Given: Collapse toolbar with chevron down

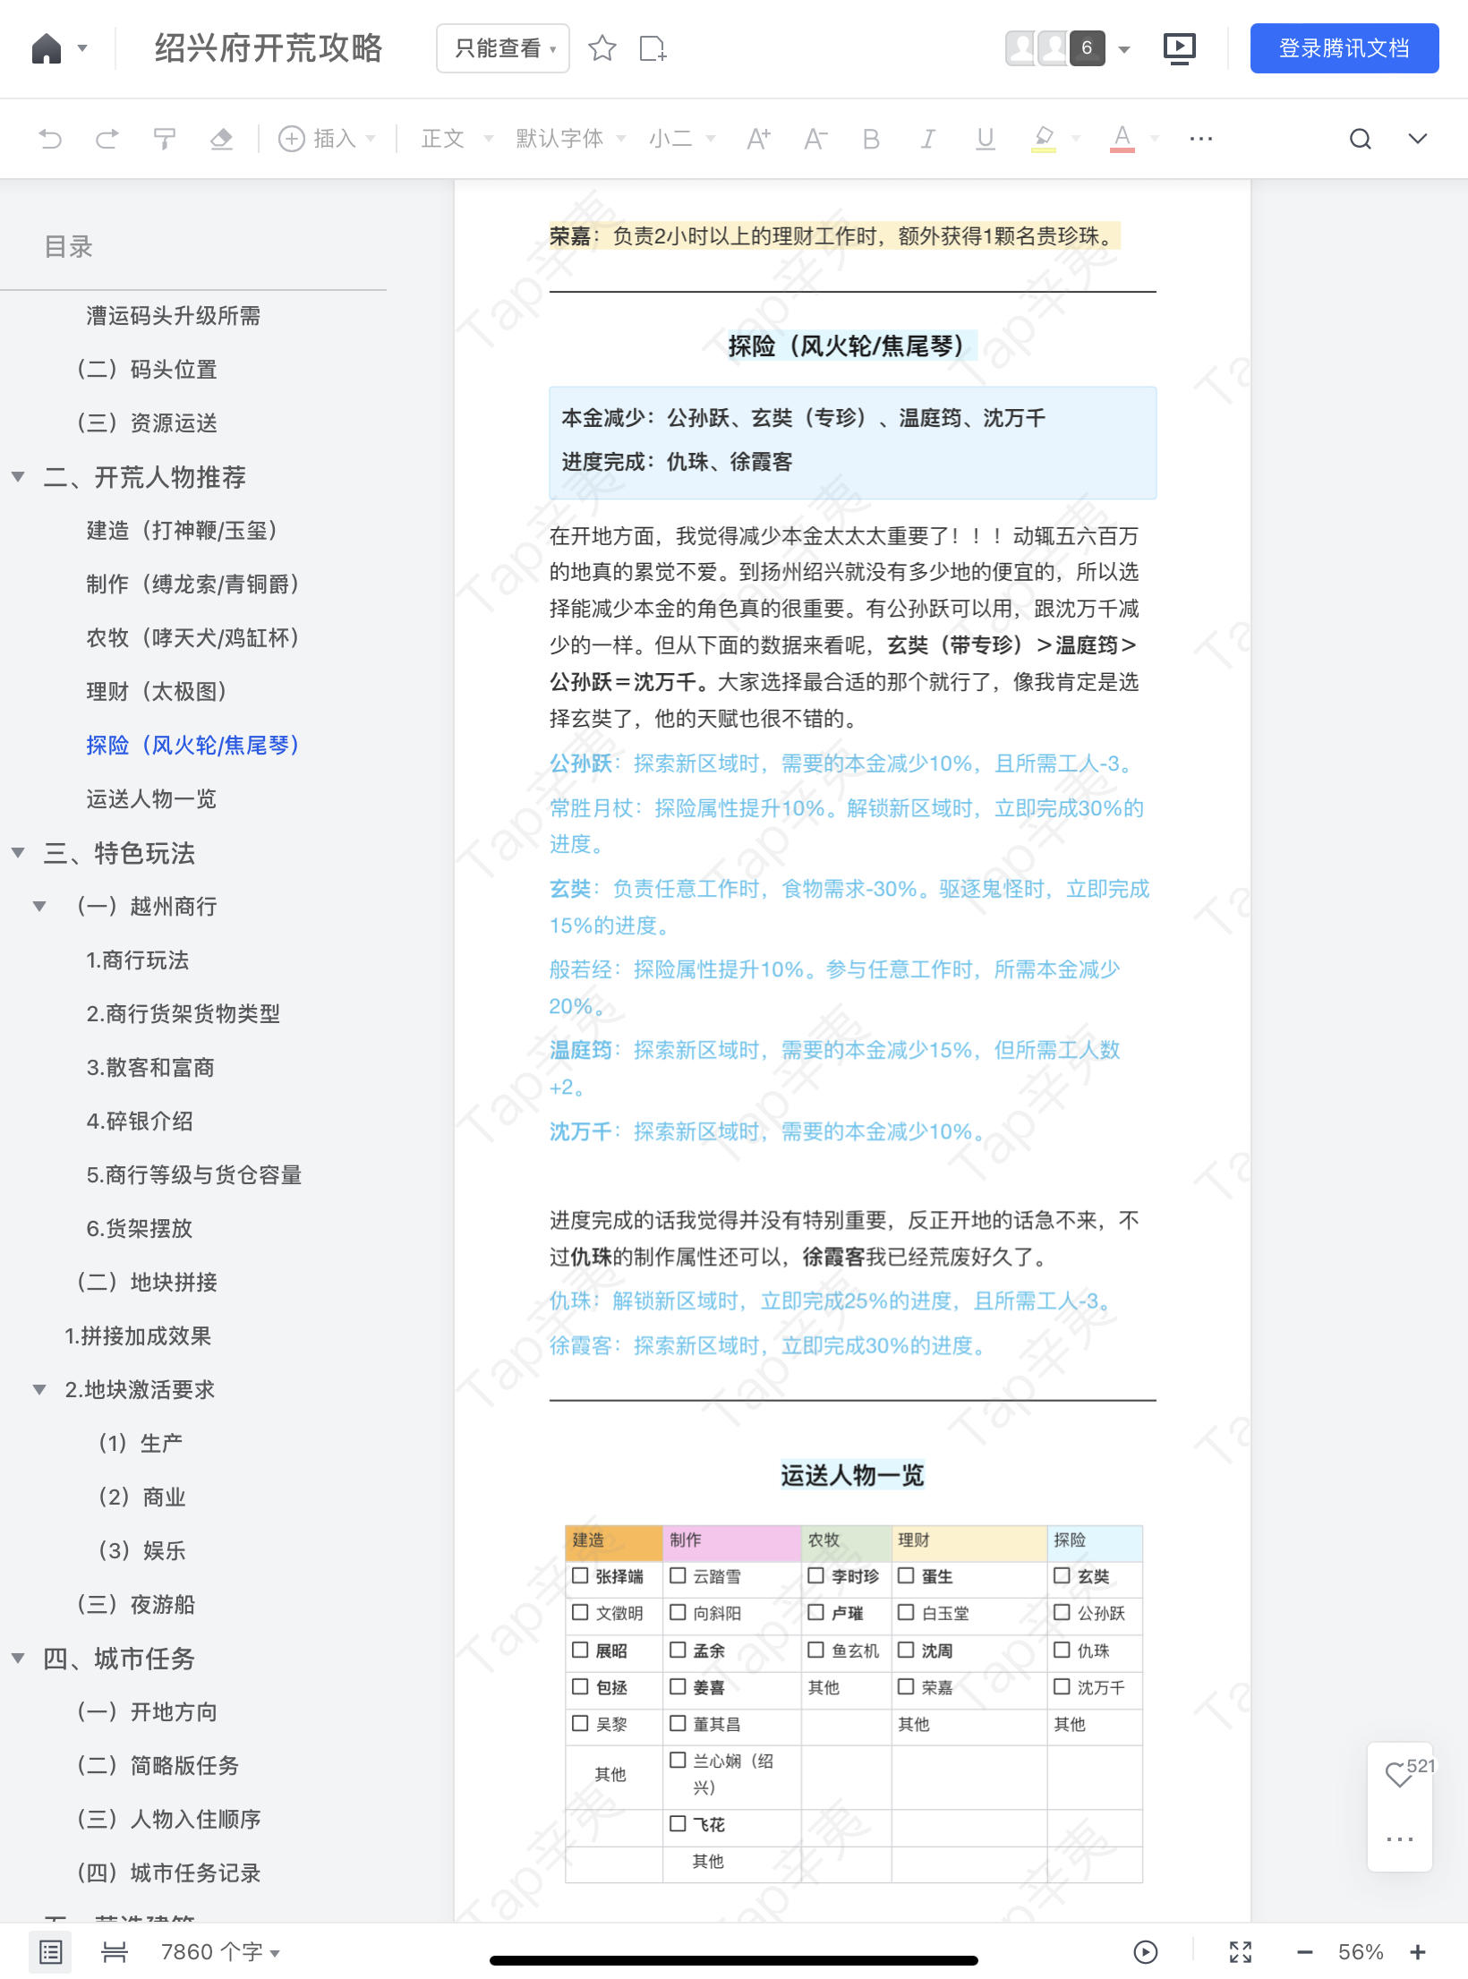Looking at the screenshot, I should click(x=1418, y=139).
